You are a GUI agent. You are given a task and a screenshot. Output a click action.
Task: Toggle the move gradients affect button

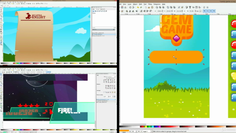211,11
